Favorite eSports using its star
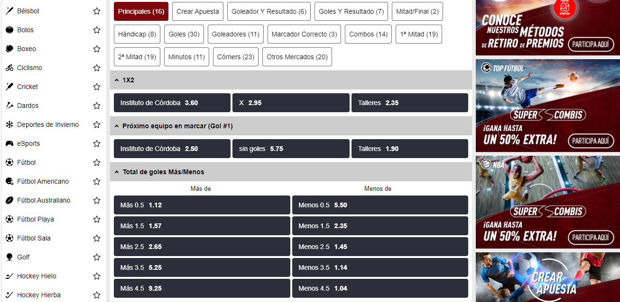The image size is (620, 302). (x=96, y=143)
